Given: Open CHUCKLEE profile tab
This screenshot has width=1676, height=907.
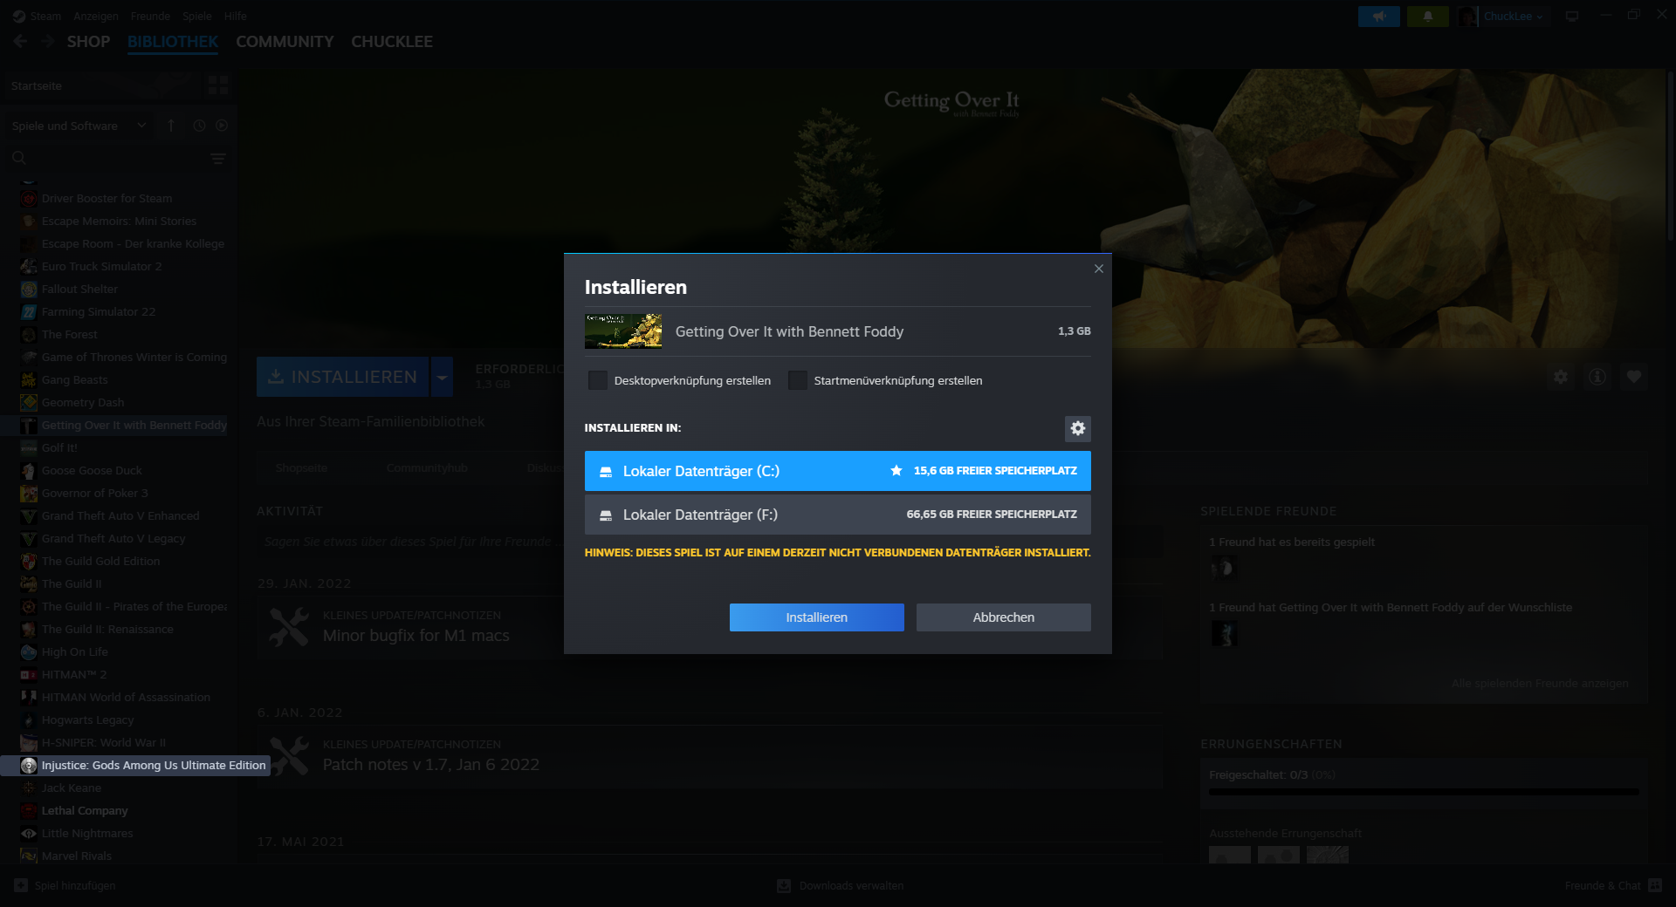Looking at the screenshot, I should click(392, 42).
